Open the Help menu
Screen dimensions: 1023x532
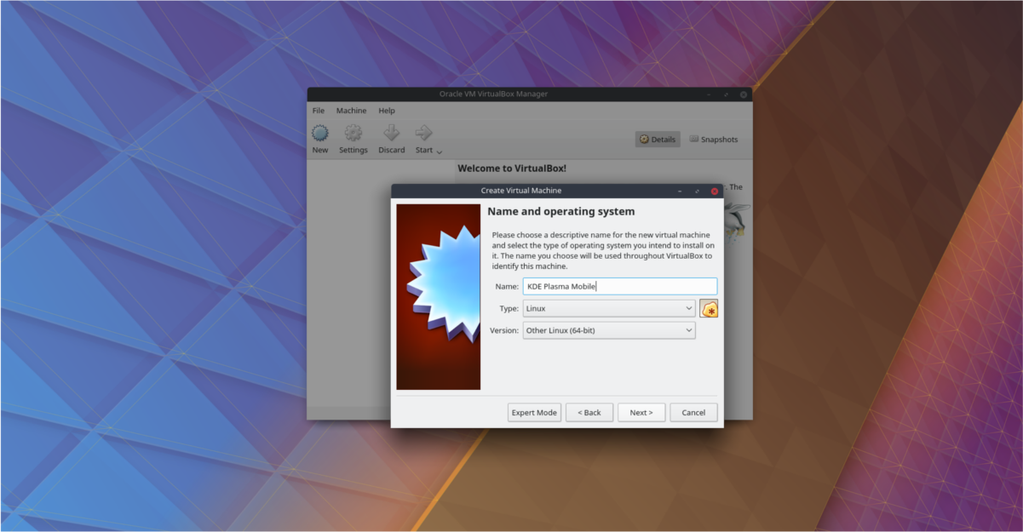(387, 111)
